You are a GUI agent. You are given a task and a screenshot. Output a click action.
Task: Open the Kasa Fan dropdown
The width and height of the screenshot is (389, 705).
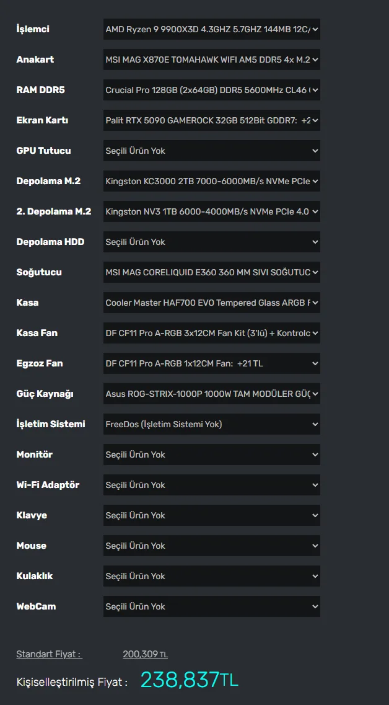[x=211, y=333]
